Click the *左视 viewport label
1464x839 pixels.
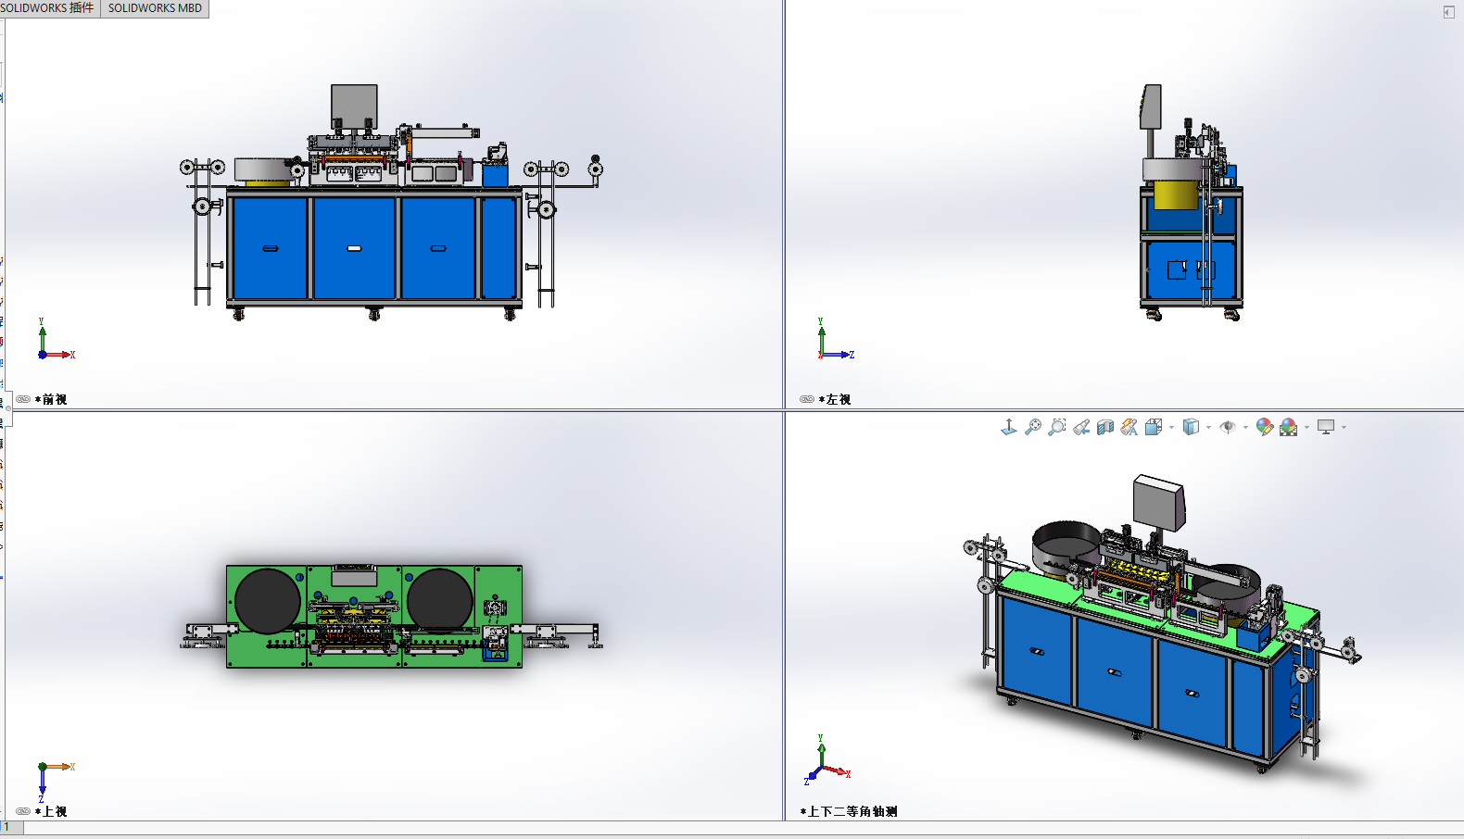pos(835,399)
